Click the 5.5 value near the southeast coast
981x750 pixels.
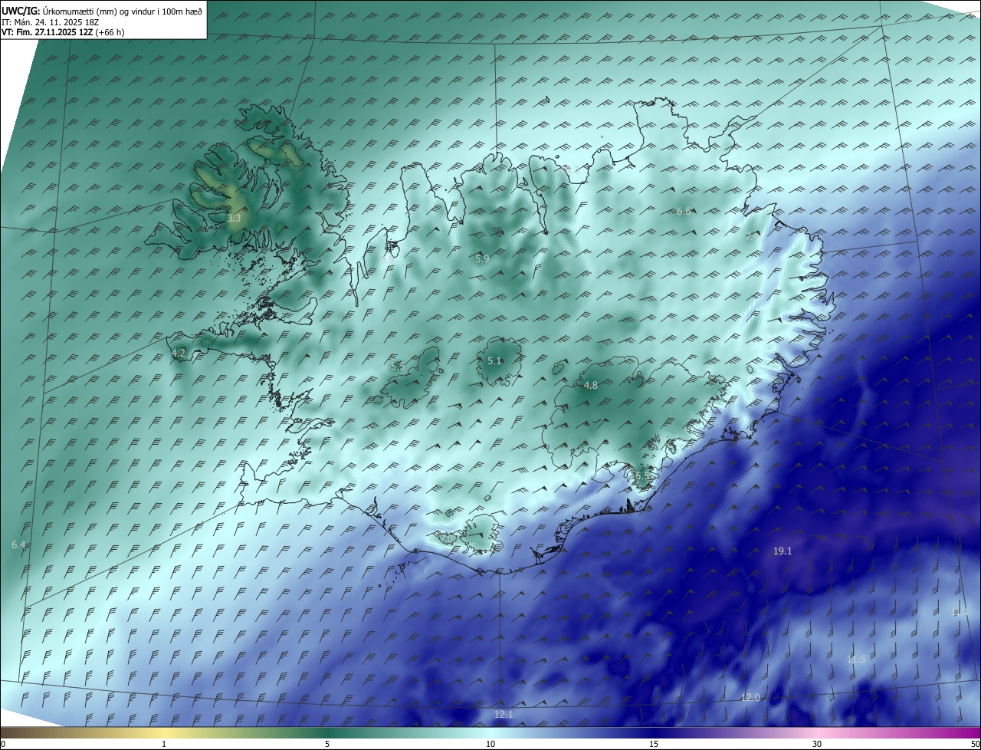click(642, 476)
